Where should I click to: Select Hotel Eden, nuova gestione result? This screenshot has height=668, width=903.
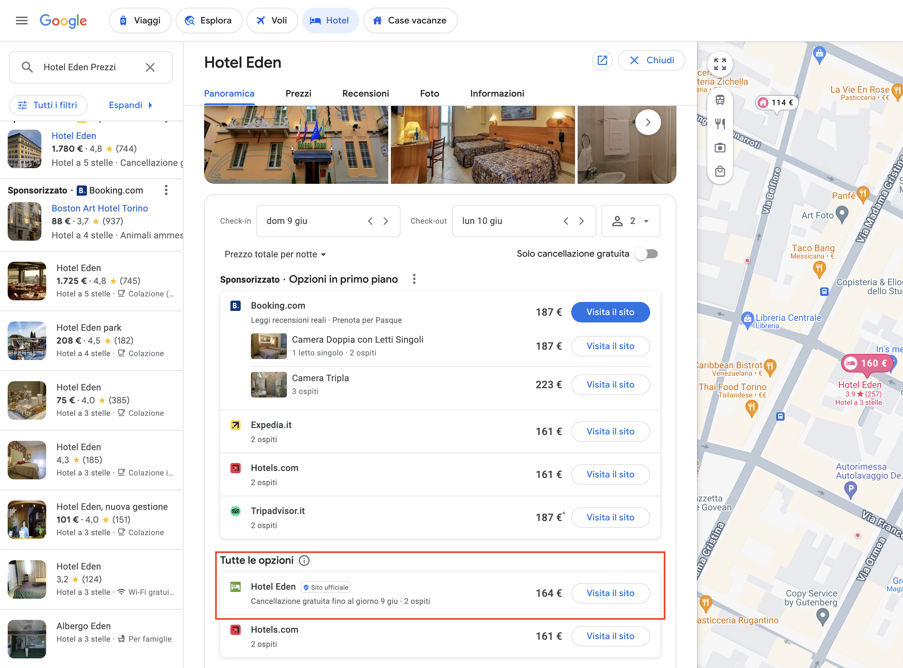[x=91, y=519]
